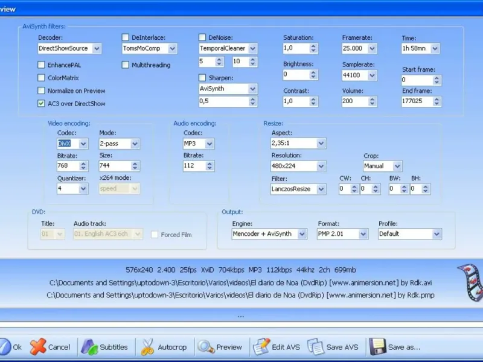Click the CH crop height spinner
483x362 pixels.
(376, 189)
